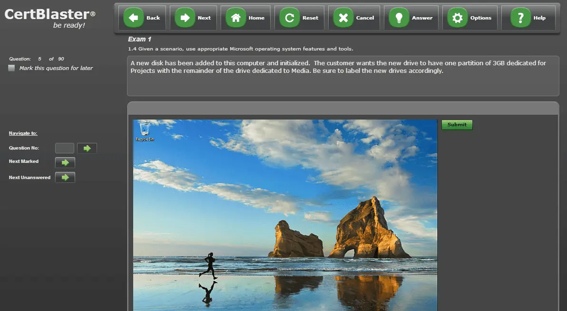
Task: Click the Question No input field
Action: (65, 148)
